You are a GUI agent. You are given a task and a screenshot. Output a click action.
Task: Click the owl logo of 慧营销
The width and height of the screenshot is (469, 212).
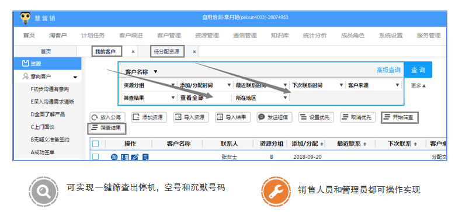coord(25,18)
